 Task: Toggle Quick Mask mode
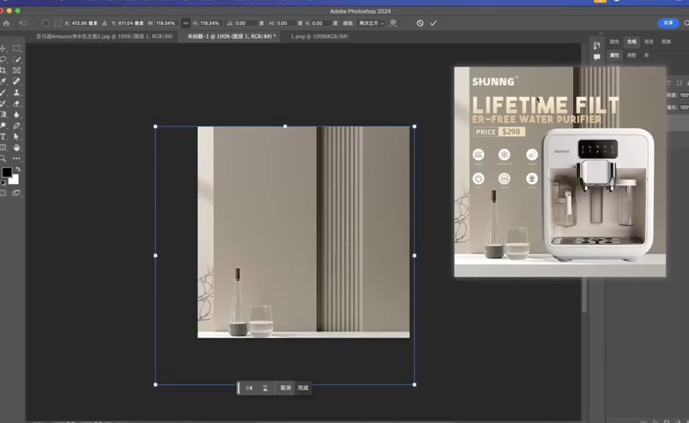tap(3, 193)
